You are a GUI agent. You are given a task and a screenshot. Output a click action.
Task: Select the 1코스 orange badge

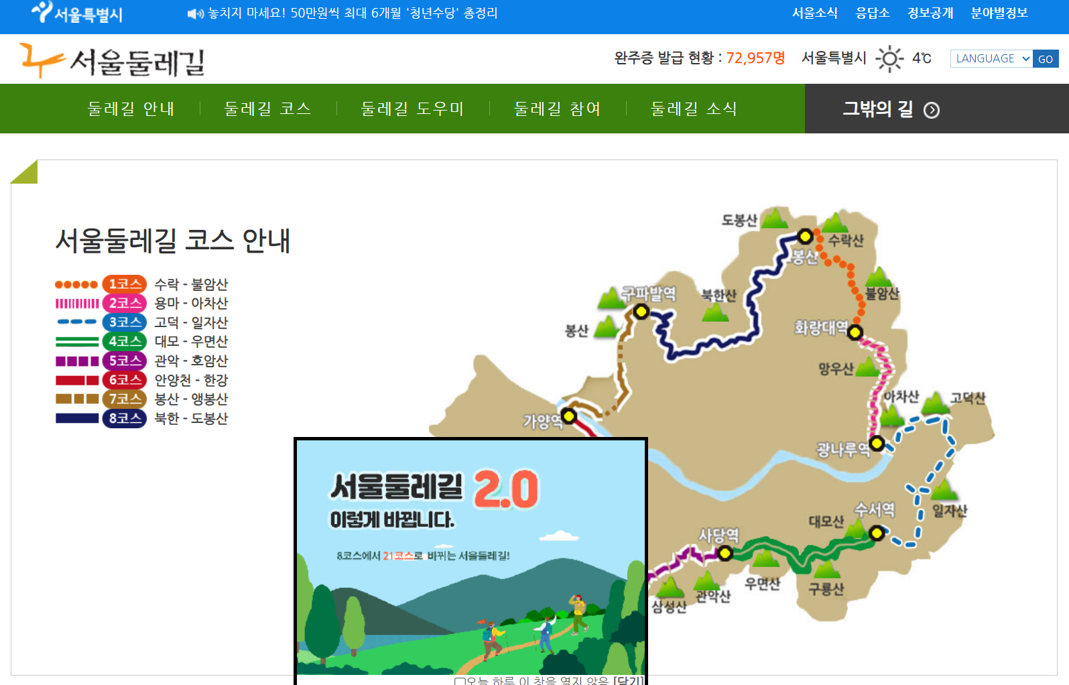pyautogui.click(x=125, y=284)
